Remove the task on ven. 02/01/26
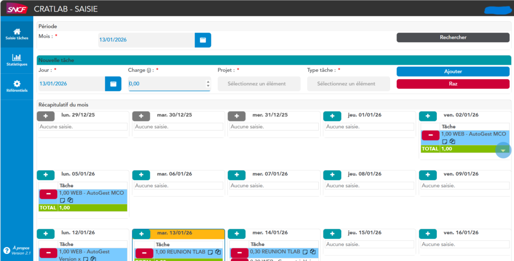This screenshot has width=514, height=261. pyautogui.click(x=430, y=135)
